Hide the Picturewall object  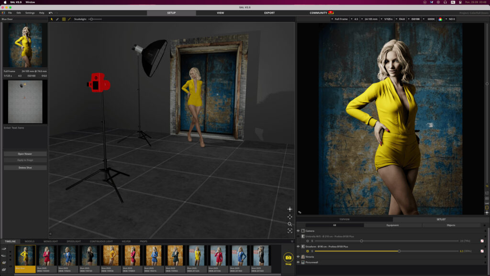[298, 263]
